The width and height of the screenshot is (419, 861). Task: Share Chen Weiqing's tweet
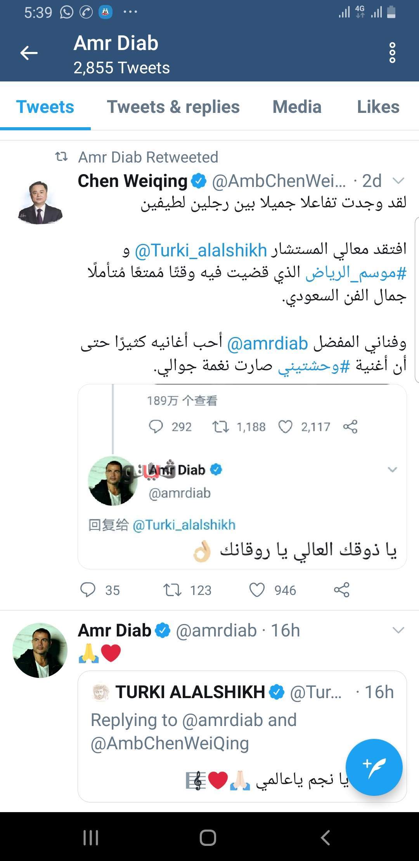click(341, 590)
